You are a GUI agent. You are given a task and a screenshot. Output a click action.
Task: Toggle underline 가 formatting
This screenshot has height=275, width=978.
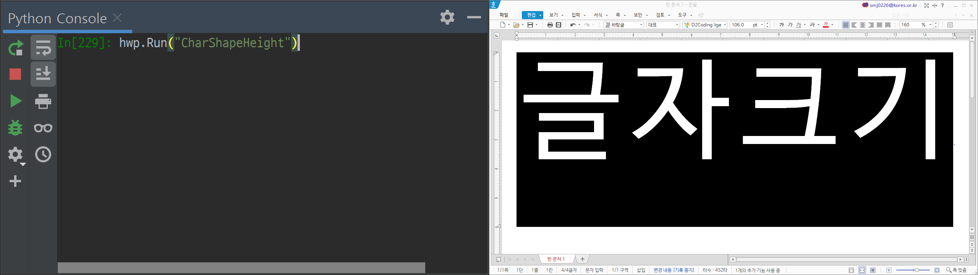pyautogui.click(x=798, y=25)
